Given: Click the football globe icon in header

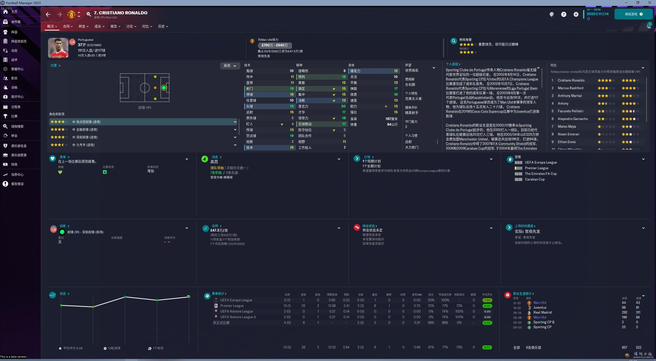Looking at the screenshot, I should coord(551,14).
